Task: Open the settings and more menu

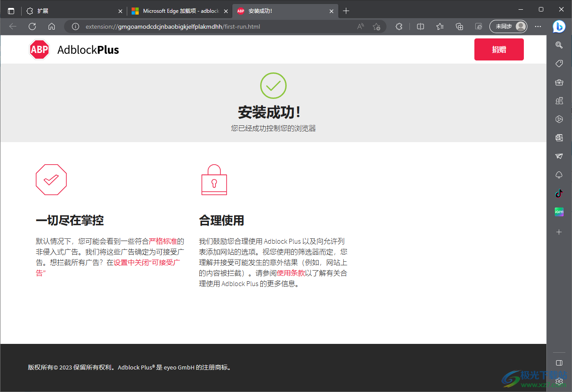Action: coord(538,26)
